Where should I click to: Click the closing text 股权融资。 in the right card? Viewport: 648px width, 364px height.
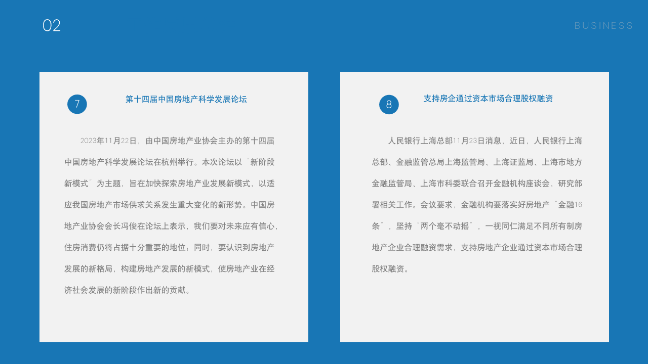[x=391, y=269]
